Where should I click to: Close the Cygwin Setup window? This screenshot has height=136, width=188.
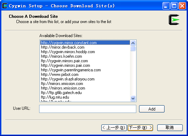coord(182,6)
